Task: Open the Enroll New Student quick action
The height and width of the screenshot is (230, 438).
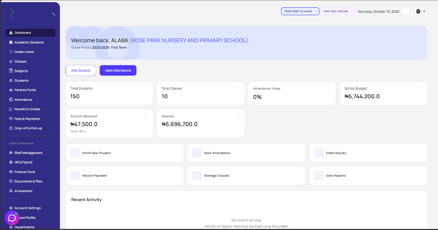Action: pos(124,153)
